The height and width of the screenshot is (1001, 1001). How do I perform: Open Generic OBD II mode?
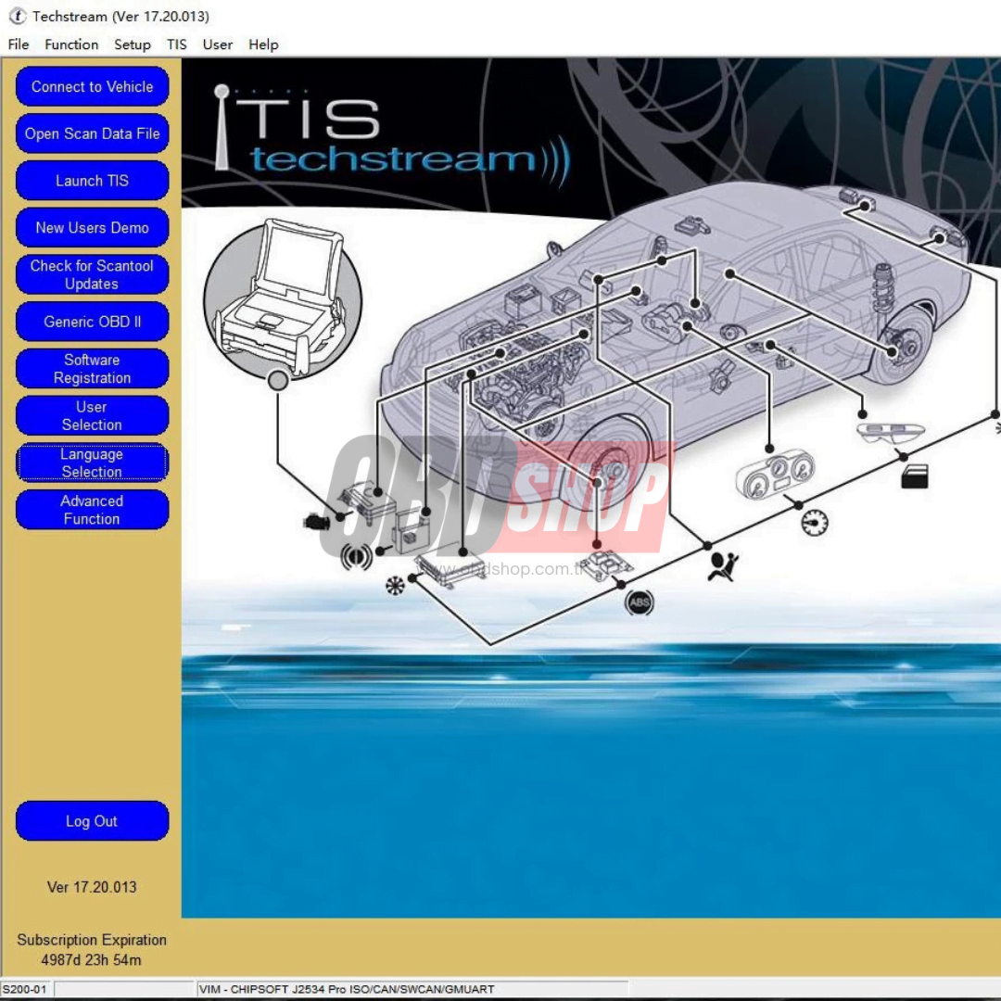click(92, 322)
